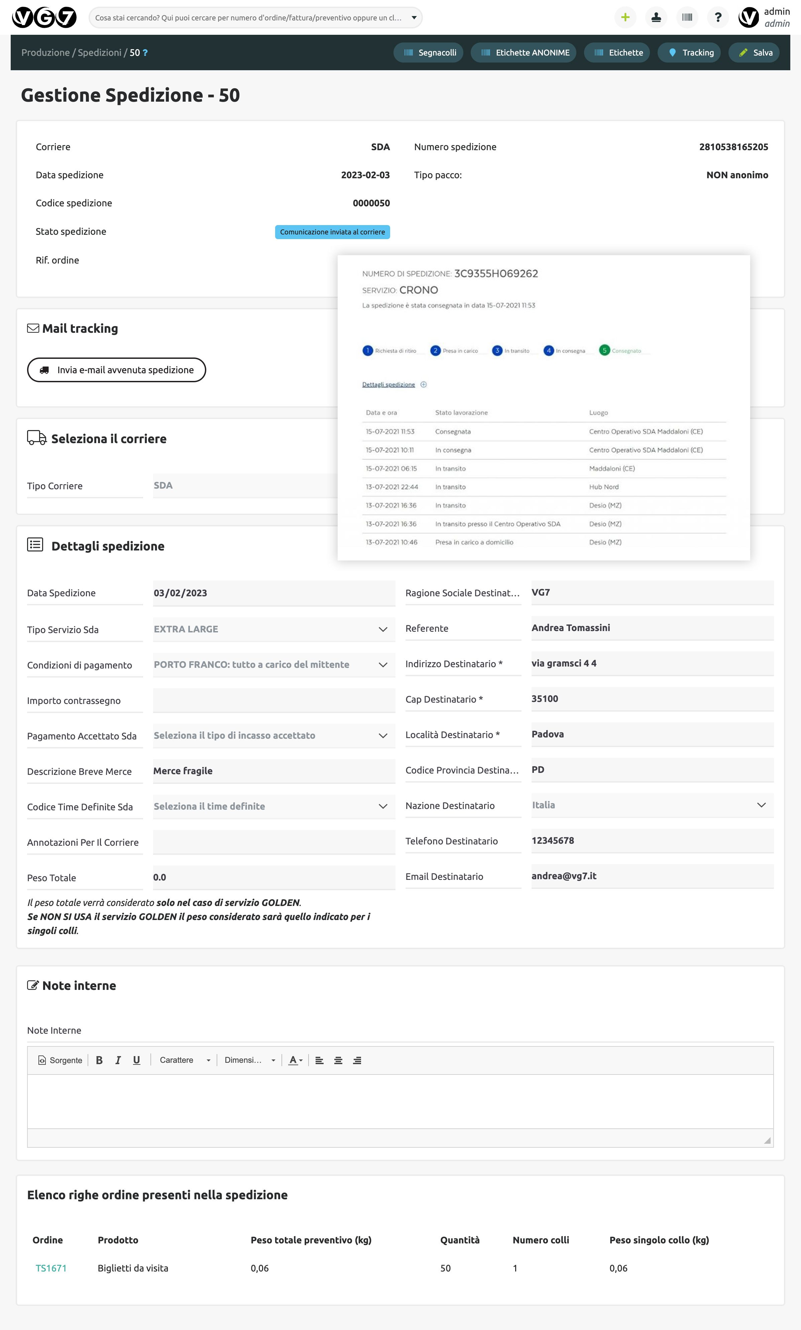The height and width of the screenshot is (1330, 801).
Task: Click the Telefono Destinatario field
Action: [653, 840]
